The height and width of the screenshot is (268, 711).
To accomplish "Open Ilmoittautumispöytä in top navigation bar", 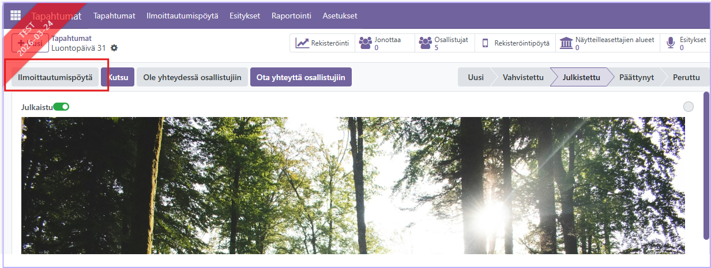I will [182, 16].
